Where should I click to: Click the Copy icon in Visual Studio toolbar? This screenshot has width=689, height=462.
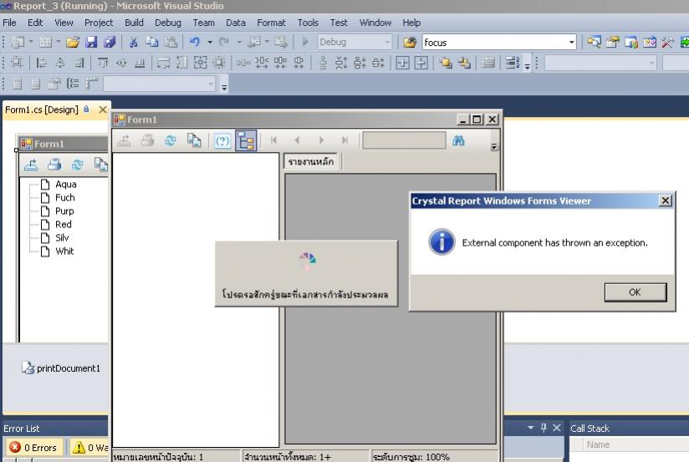tap(152, 42)
